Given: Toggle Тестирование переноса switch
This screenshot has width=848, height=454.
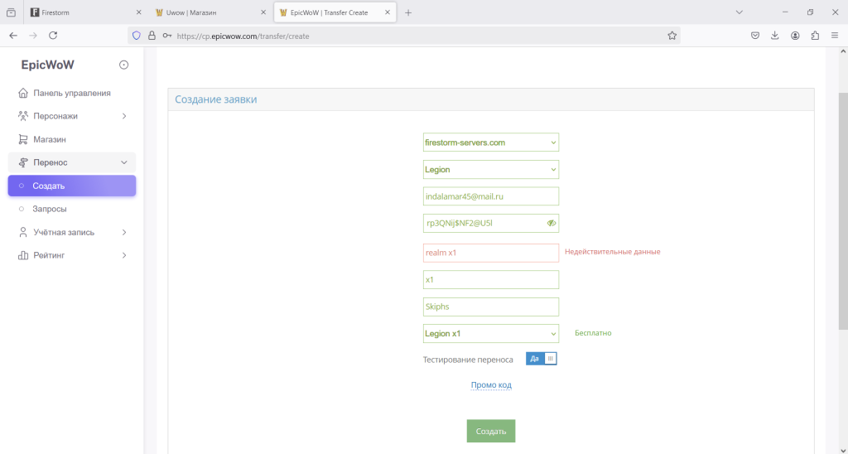Looking at the screenshot, I should [x=542, y=359].
